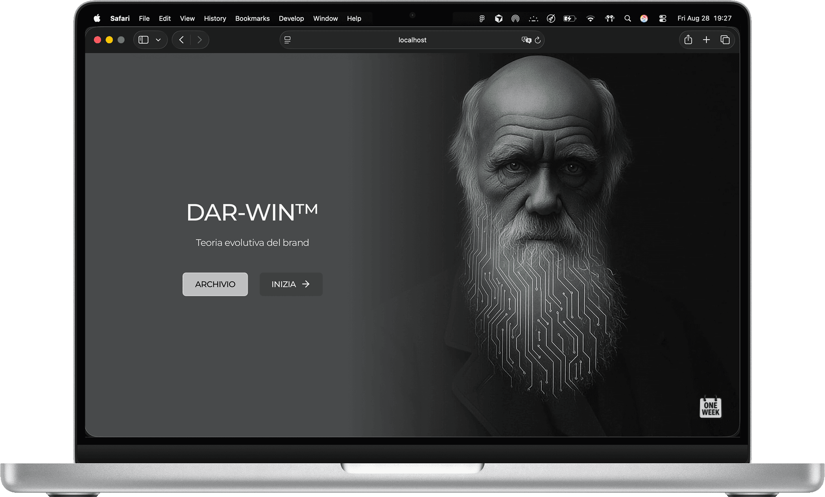This screenshot has height=497, width=825.
Task: Open page reader menu icon
Action: point(288,40)
